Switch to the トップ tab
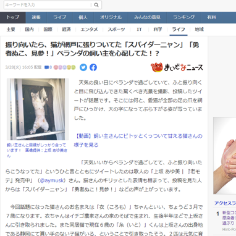Viewport: 236px width, 236px height. [x=13, y=17]
